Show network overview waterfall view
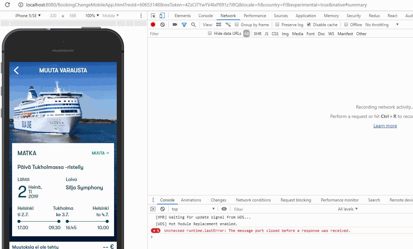Image resolution: width=413 pixels, height=249 pixels. tap(228, 24)
